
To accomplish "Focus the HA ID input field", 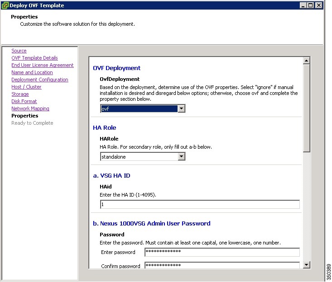I will [x=200, y=204].
